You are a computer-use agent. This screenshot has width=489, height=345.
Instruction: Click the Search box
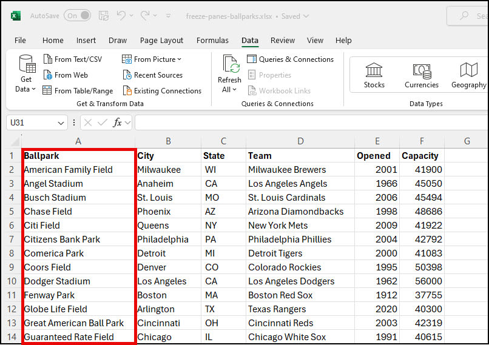coord(468,16)
